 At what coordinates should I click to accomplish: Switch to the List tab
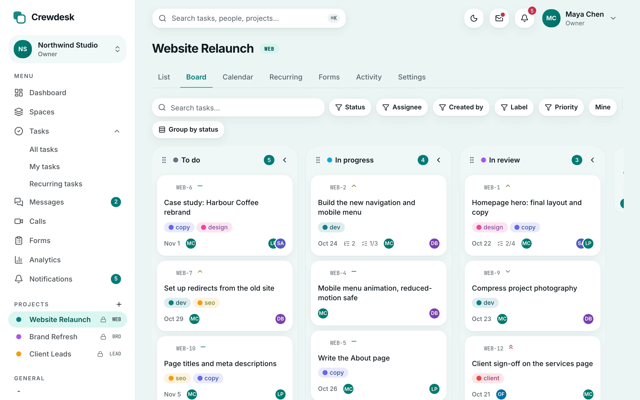point(164,77)
